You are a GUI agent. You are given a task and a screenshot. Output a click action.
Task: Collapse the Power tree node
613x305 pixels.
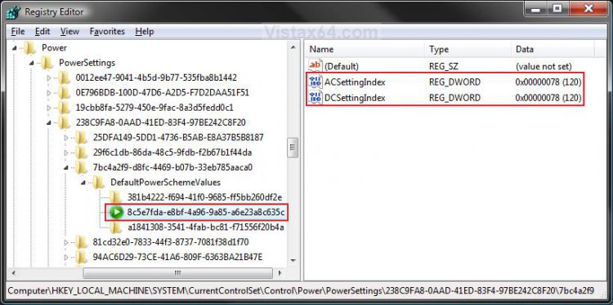click(14, 48)
